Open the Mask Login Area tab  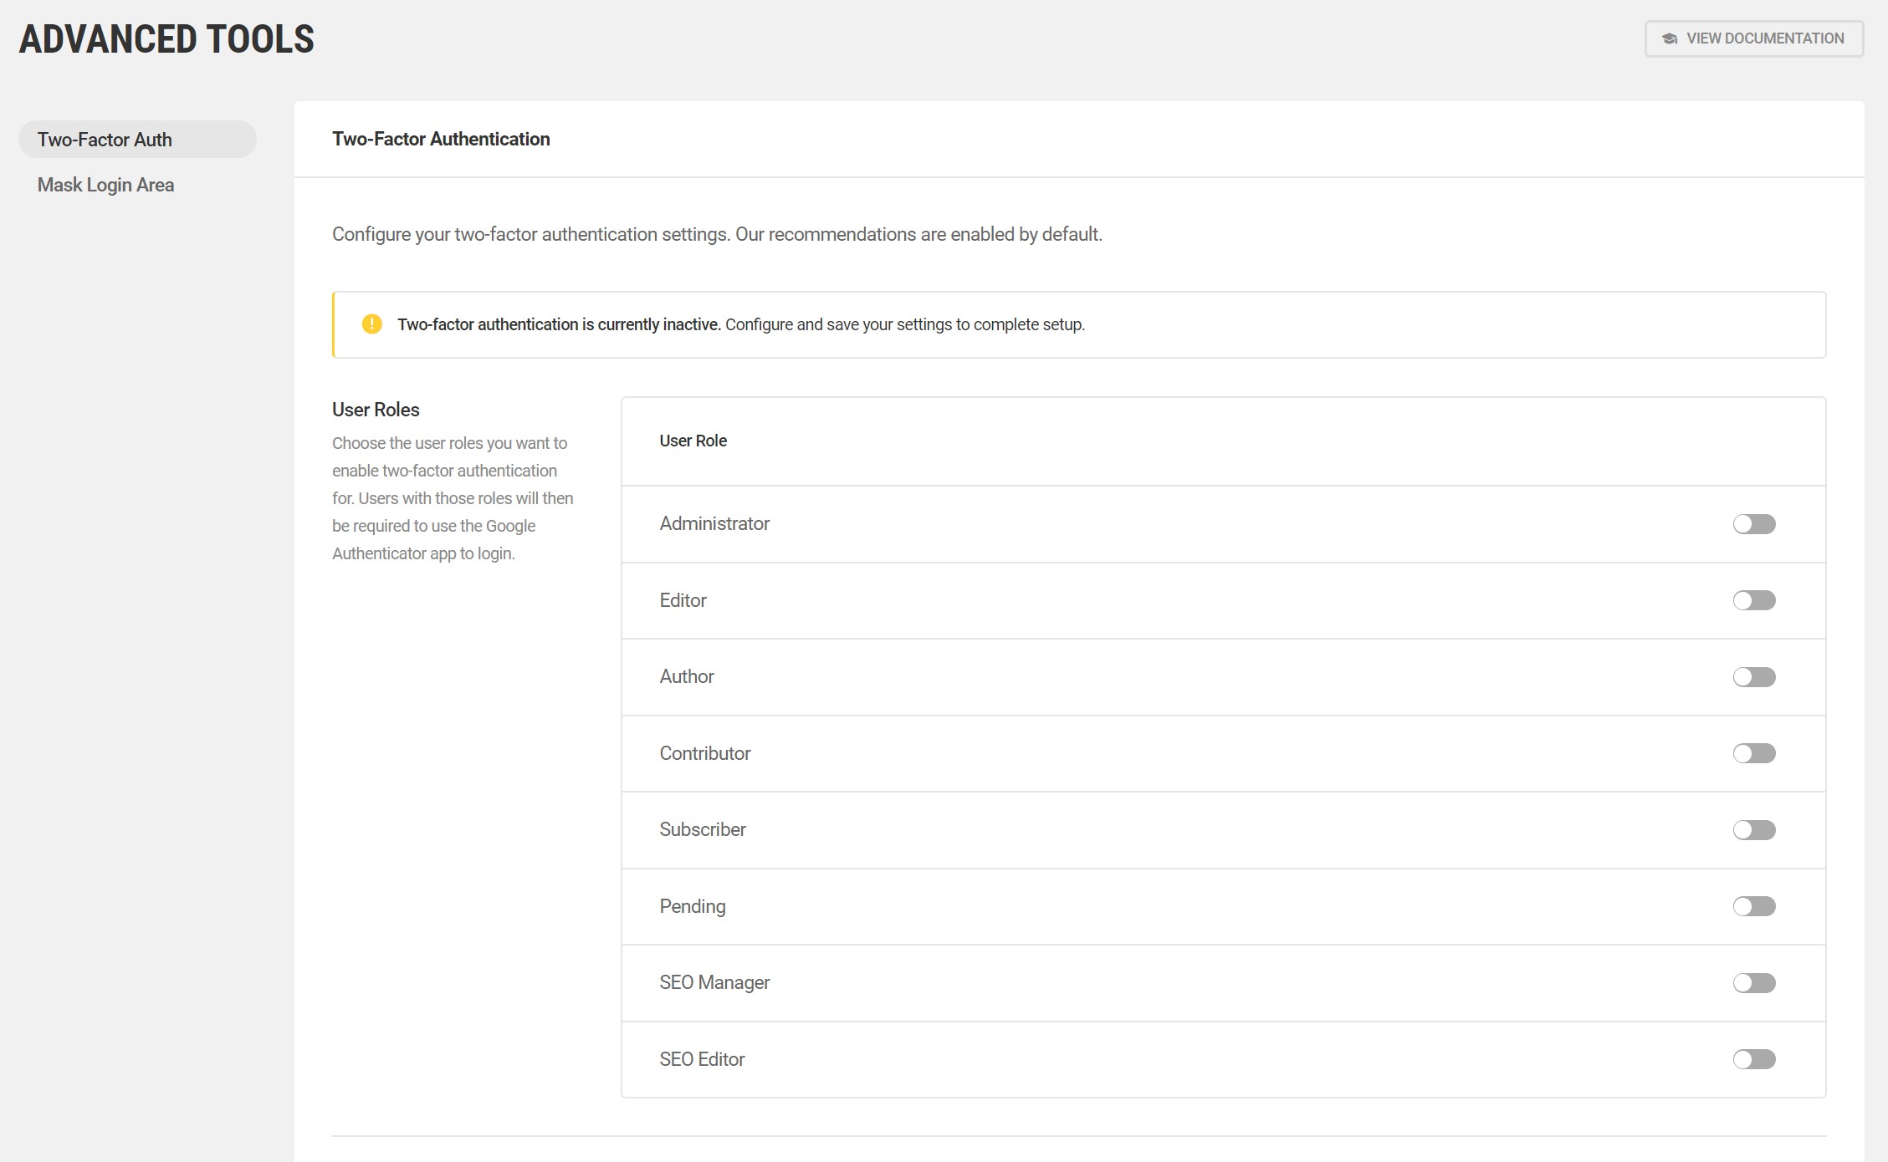pos(105,185)
